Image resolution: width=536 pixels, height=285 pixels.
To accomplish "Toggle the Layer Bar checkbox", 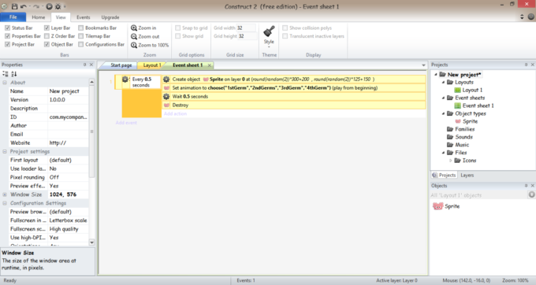I will click(x=47, y=28).
